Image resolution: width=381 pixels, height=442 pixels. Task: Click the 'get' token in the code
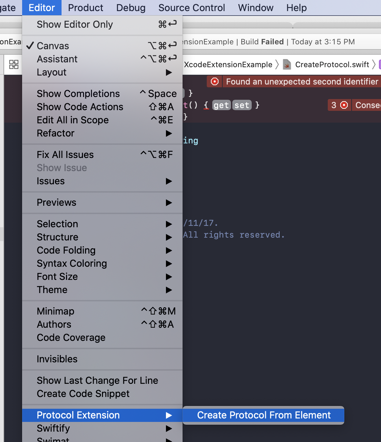point(221,105)
